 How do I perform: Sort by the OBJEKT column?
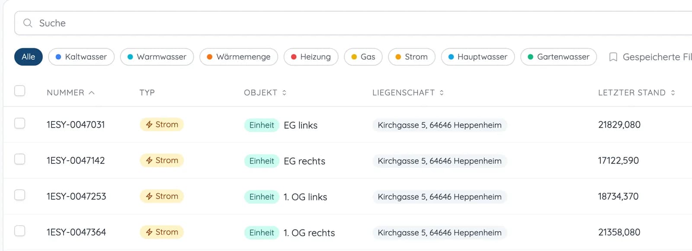pos(265,93)
